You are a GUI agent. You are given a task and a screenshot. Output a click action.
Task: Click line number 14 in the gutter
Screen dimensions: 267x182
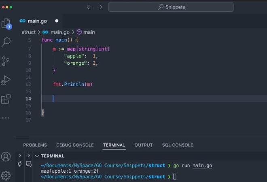[28, 99]
